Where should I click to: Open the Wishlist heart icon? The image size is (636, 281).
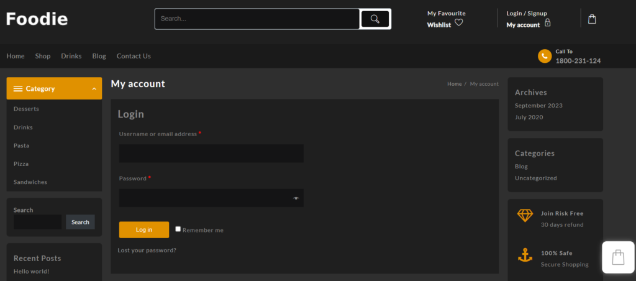(459, 23)
